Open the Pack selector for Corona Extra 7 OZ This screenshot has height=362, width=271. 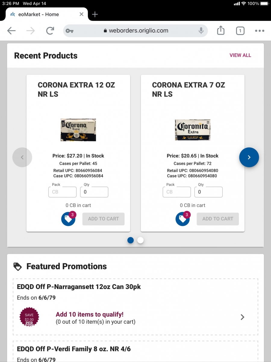point(177,192)
